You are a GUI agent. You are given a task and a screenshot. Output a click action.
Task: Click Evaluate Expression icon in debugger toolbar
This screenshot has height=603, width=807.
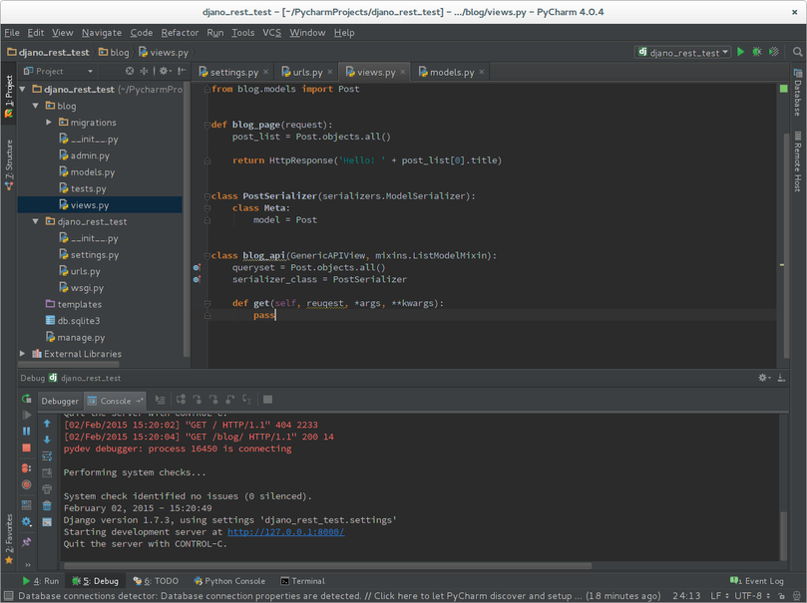(x=267, y=400)
